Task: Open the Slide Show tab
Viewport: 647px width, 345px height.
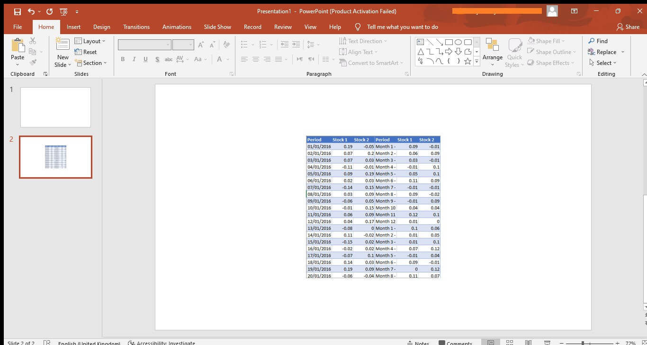Action: pos(217,27)
